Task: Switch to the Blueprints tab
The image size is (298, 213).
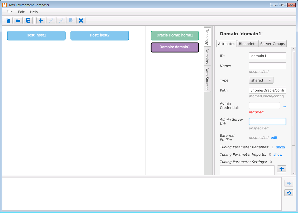Action: click(247, 44)
